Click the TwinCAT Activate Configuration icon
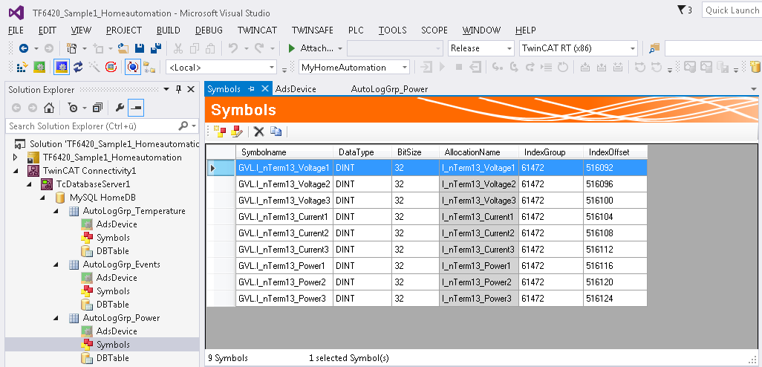Image resolution: width=762 pixels, height=367 pixels. click(x=22, y=67)
